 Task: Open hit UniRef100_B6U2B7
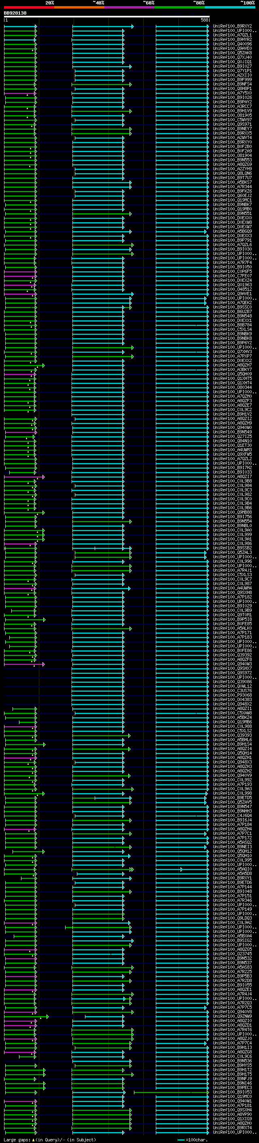(x=232, y=311)
